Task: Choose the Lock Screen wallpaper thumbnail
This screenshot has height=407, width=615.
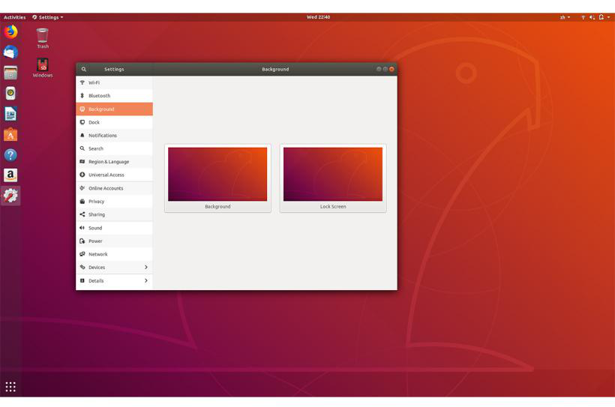Action: click(x=333, y=174)
